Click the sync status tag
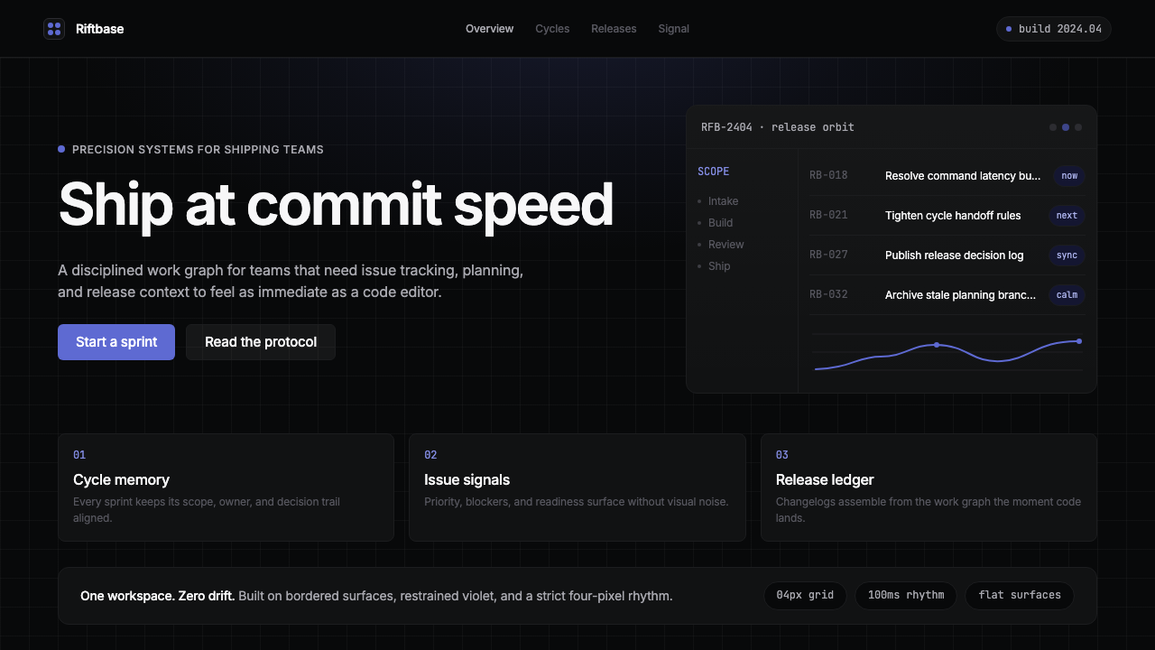1155x650 pixels. [x=1067, y=255]
